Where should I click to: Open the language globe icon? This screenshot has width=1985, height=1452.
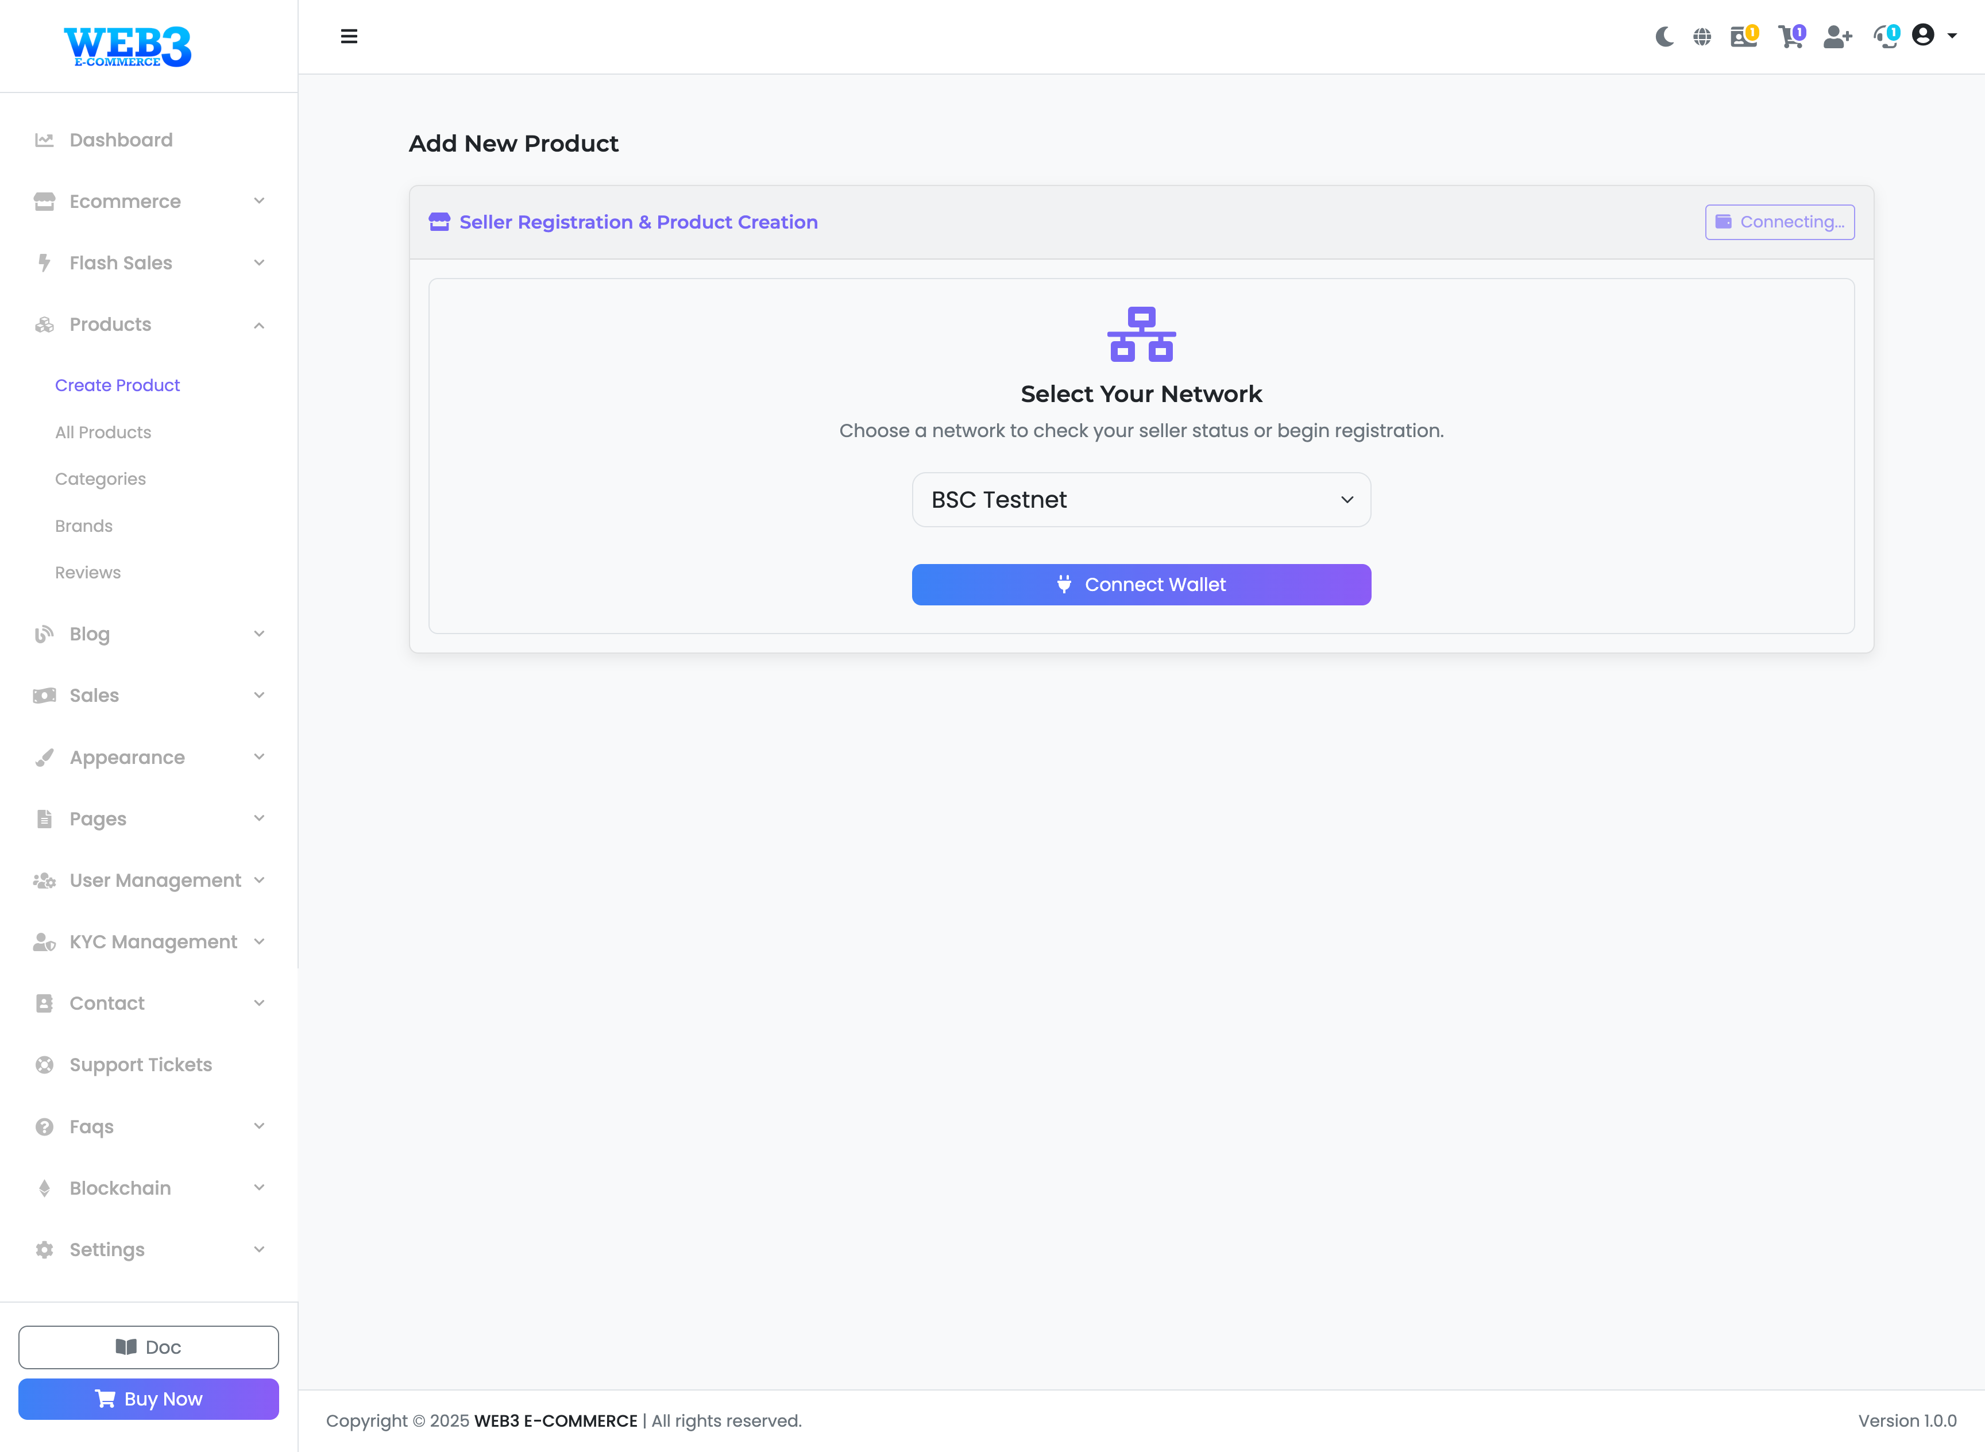click(1702, 37)
